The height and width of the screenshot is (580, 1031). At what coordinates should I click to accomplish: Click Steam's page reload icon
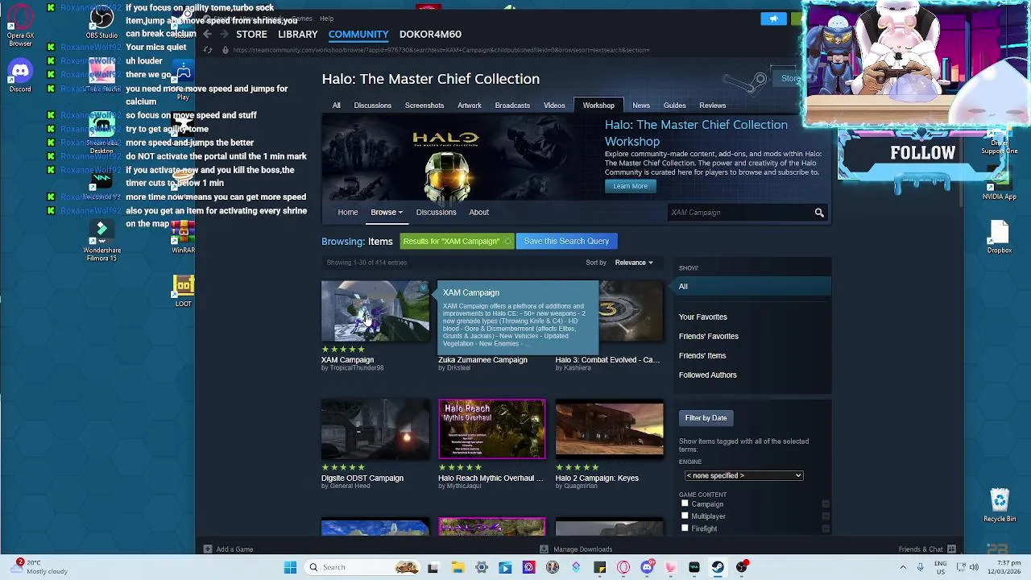(207, 50)
